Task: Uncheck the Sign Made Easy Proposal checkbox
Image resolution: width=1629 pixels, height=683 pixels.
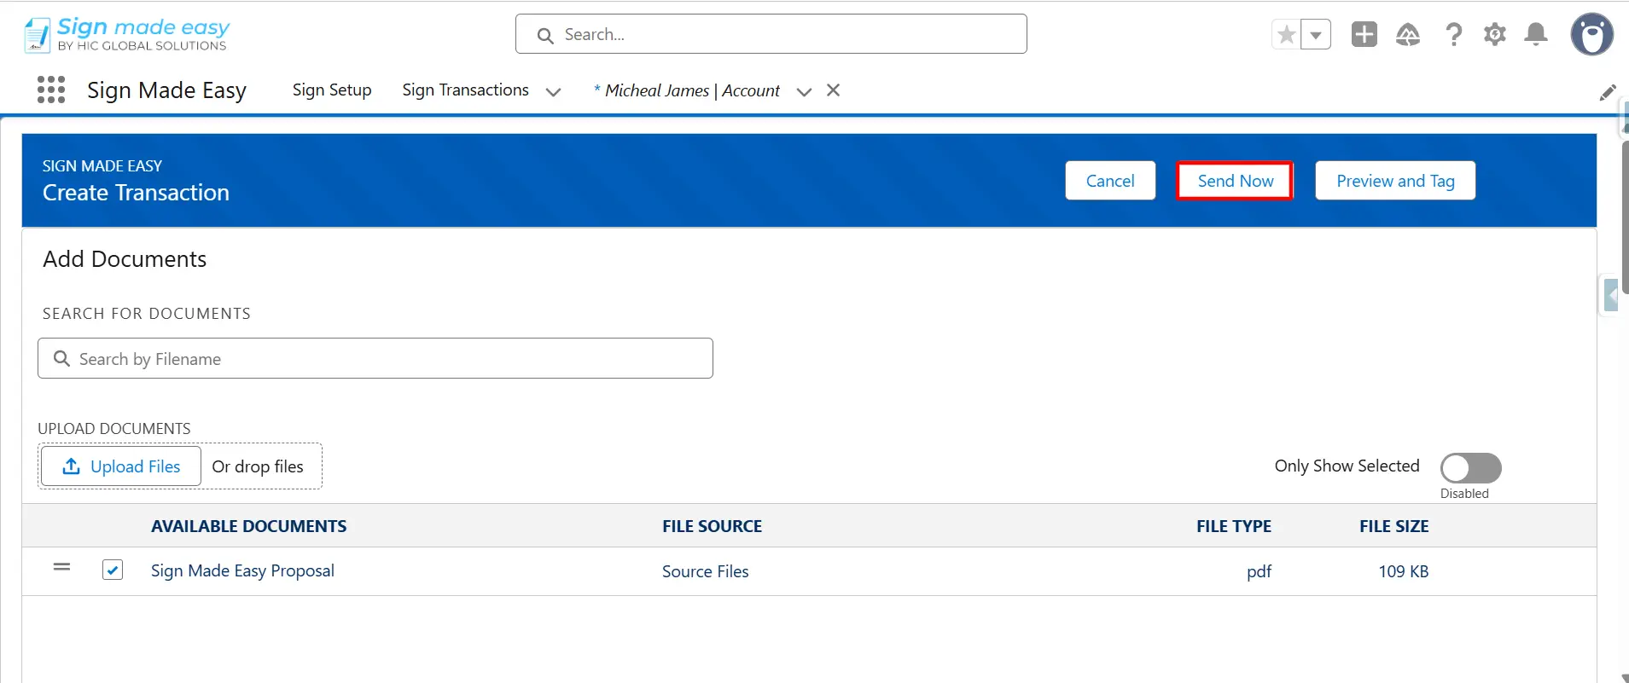Action: (113, 570)
